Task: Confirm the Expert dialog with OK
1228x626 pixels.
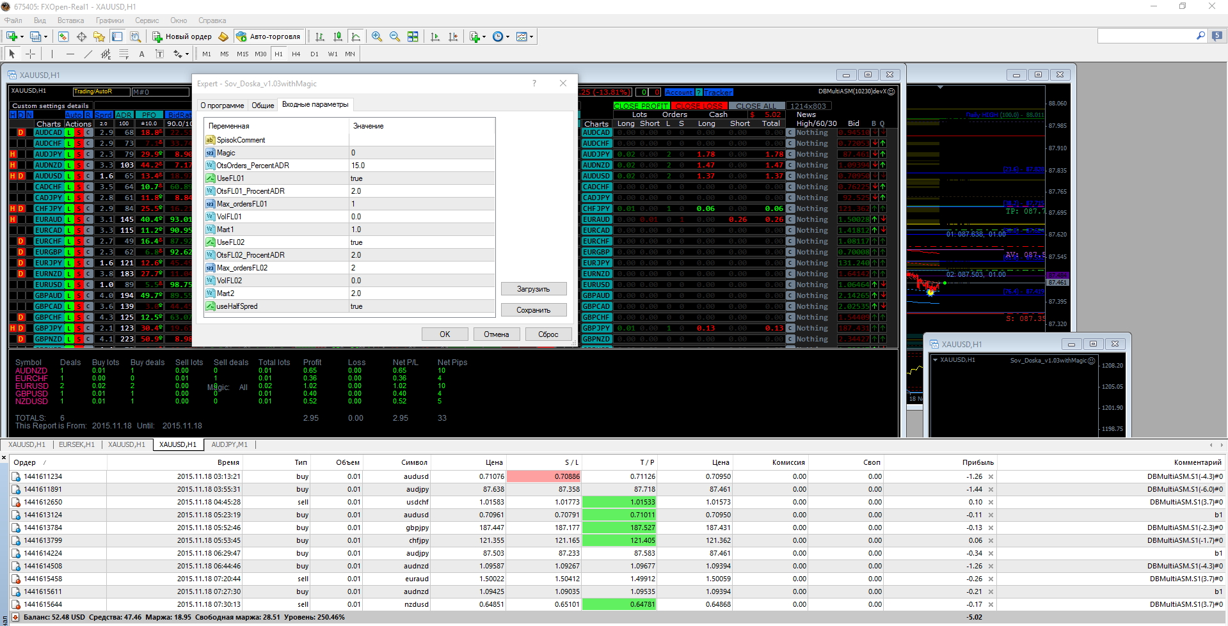Action: click(x=445, y=334)
